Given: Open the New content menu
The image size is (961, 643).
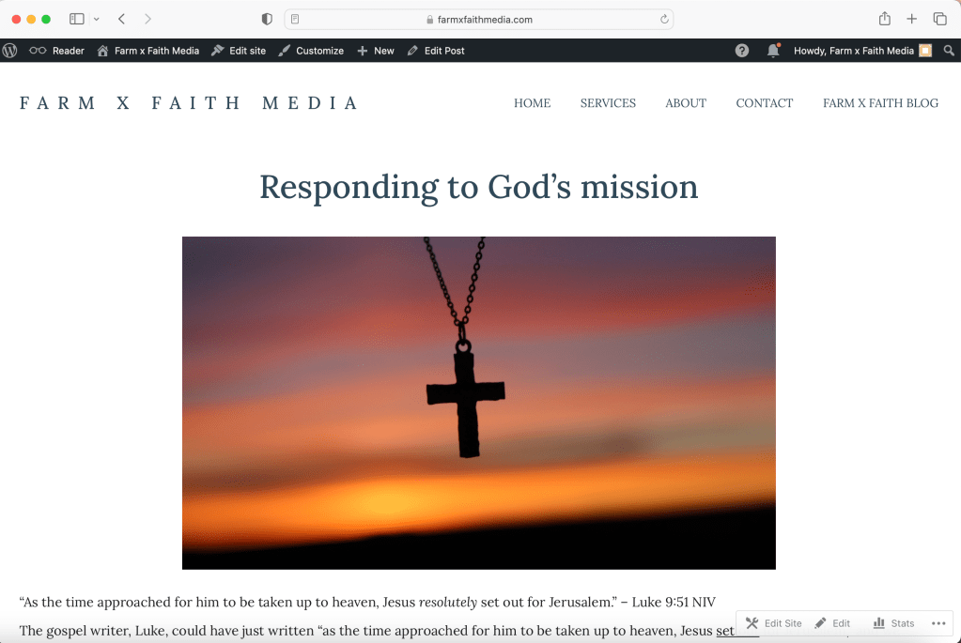Looking at the screenshot, I should pyautogui.click(x=376, y=51).
